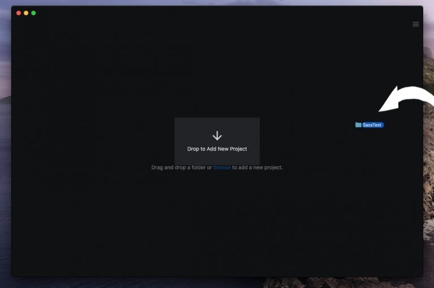
Task: Click the 'Drop to Add New Project' label
Action: click(x=217, y=149)
